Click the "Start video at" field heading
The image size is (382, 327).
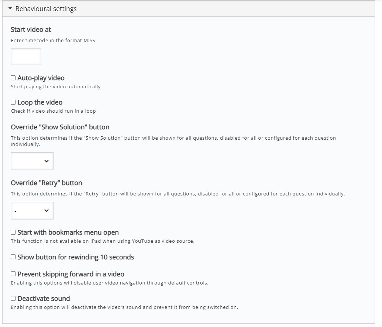pos(31,30)
